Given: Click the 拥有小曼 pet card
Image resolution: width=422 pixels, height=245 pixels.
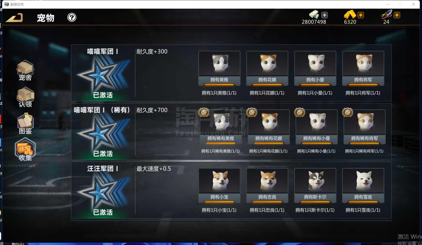Looking at the screenshot, I should [x=315, y=68].
